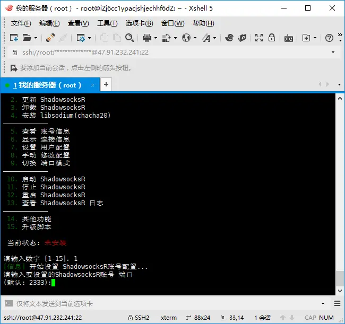Expand the address bar history dropdown
Image resolution: width=345 pixels, height=324 pixels.
point(333,52)
